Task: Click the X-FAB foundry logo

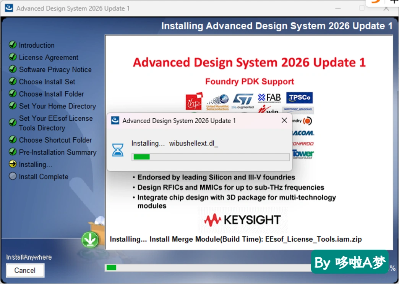Action: coord(269,98)
